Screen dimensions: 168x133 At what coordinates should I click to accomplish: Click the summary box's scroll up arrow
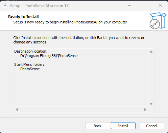[151, 52]
